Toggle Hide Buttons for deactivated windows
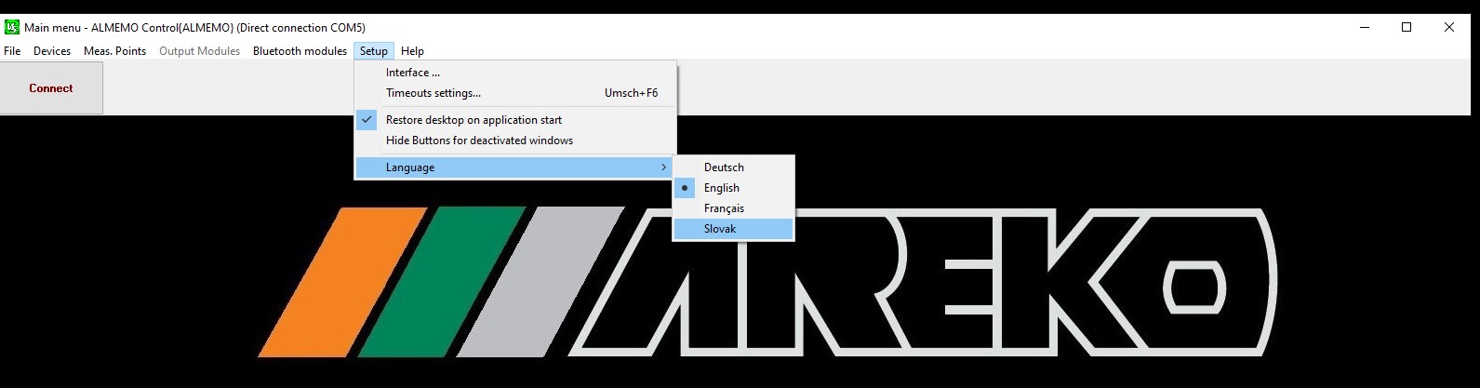Image resolution: width=1480 pixels, height=388 pixels. point(515,140)
